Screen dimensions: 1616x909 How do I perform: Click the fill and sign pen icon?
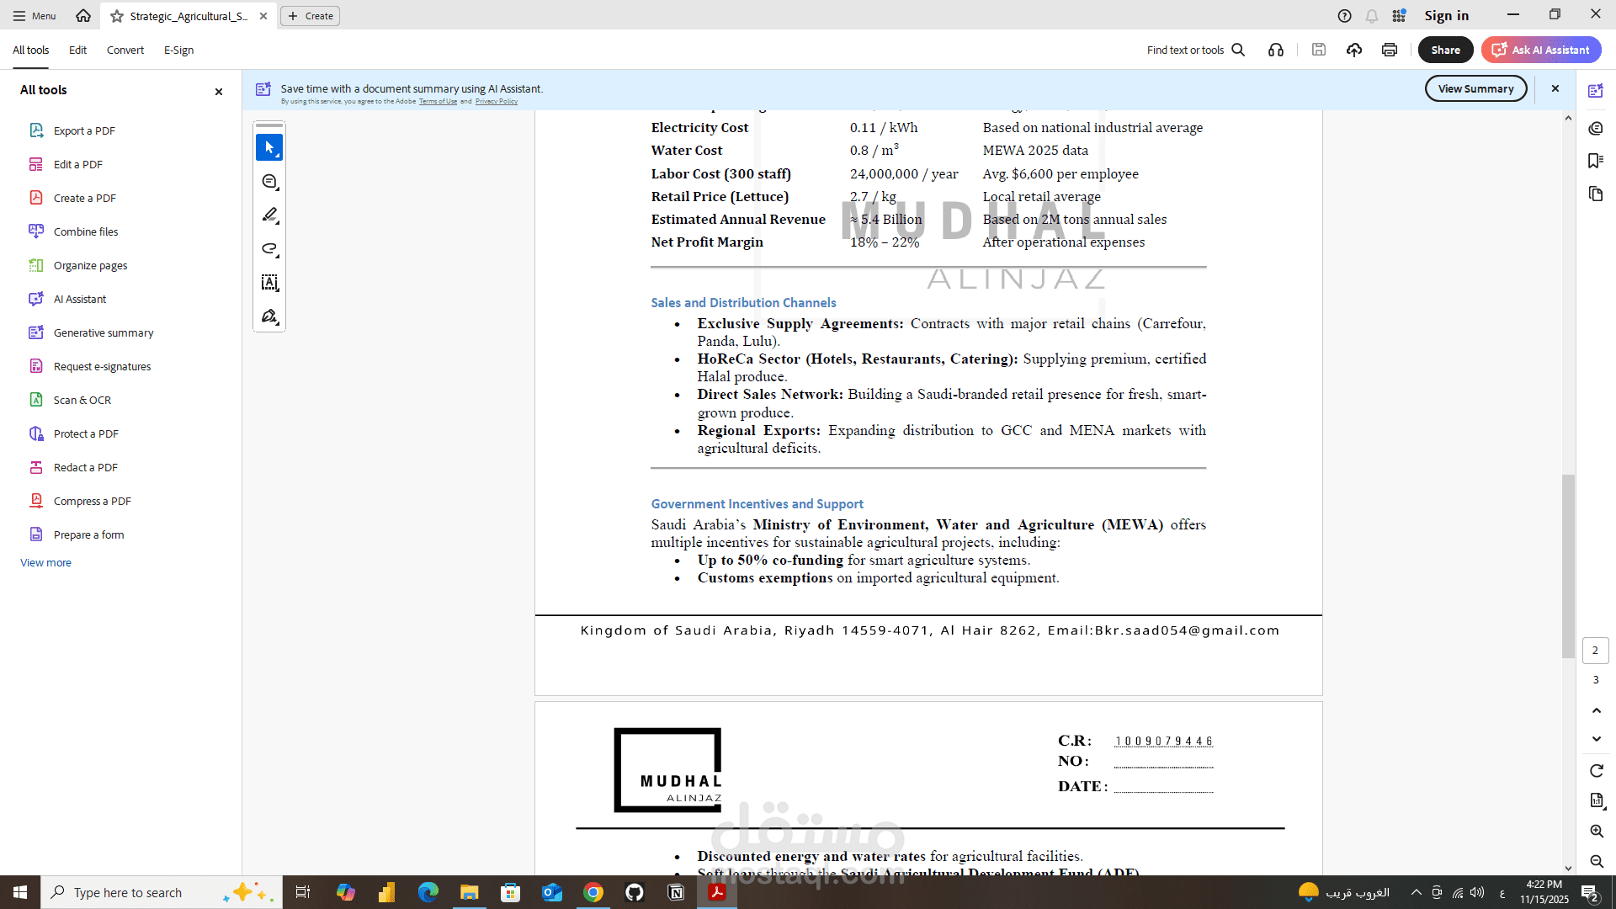[x=269, y=316]
